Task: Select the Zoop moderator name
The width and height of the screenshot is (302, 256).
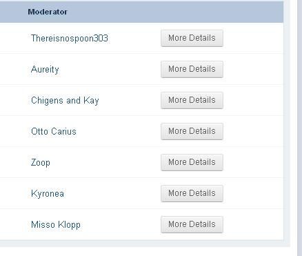Action: [41, 163]
